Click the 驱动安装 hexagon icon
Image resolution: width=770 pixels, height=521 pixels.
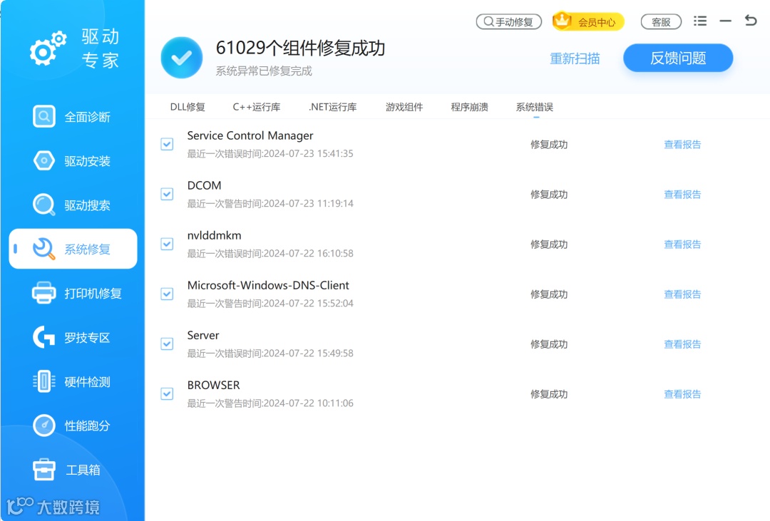(43, 160)
